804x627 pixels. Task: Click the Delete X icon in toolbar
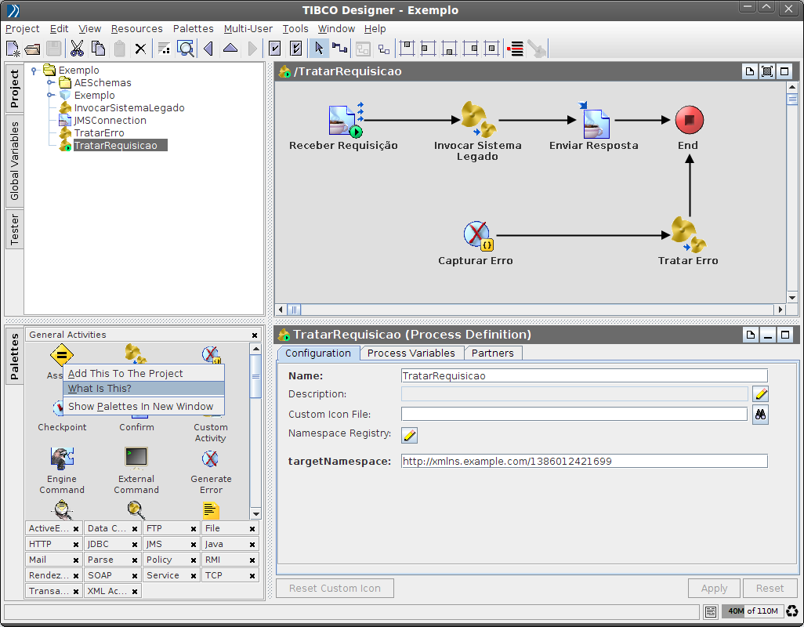pos(140,49)
